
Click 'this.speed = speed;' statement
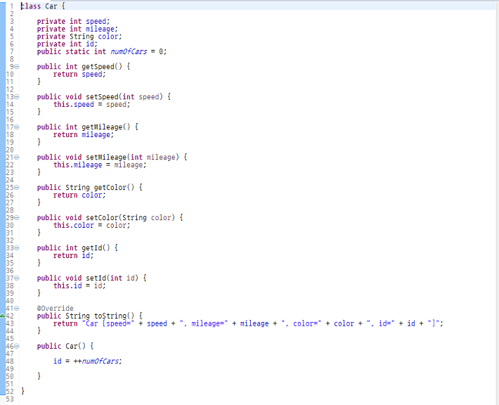(x=91, y=105)
